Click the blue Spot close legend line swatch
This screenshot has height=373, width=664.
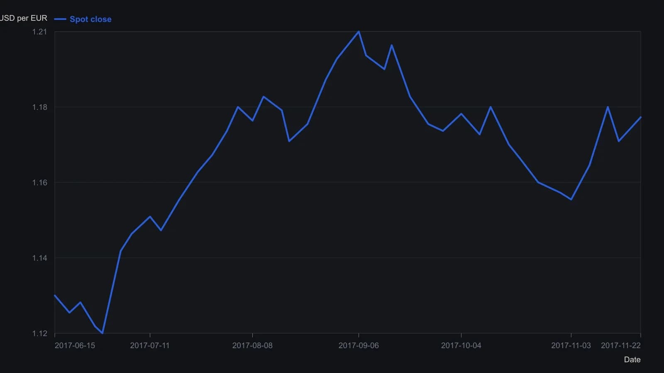tap(60, 19)
